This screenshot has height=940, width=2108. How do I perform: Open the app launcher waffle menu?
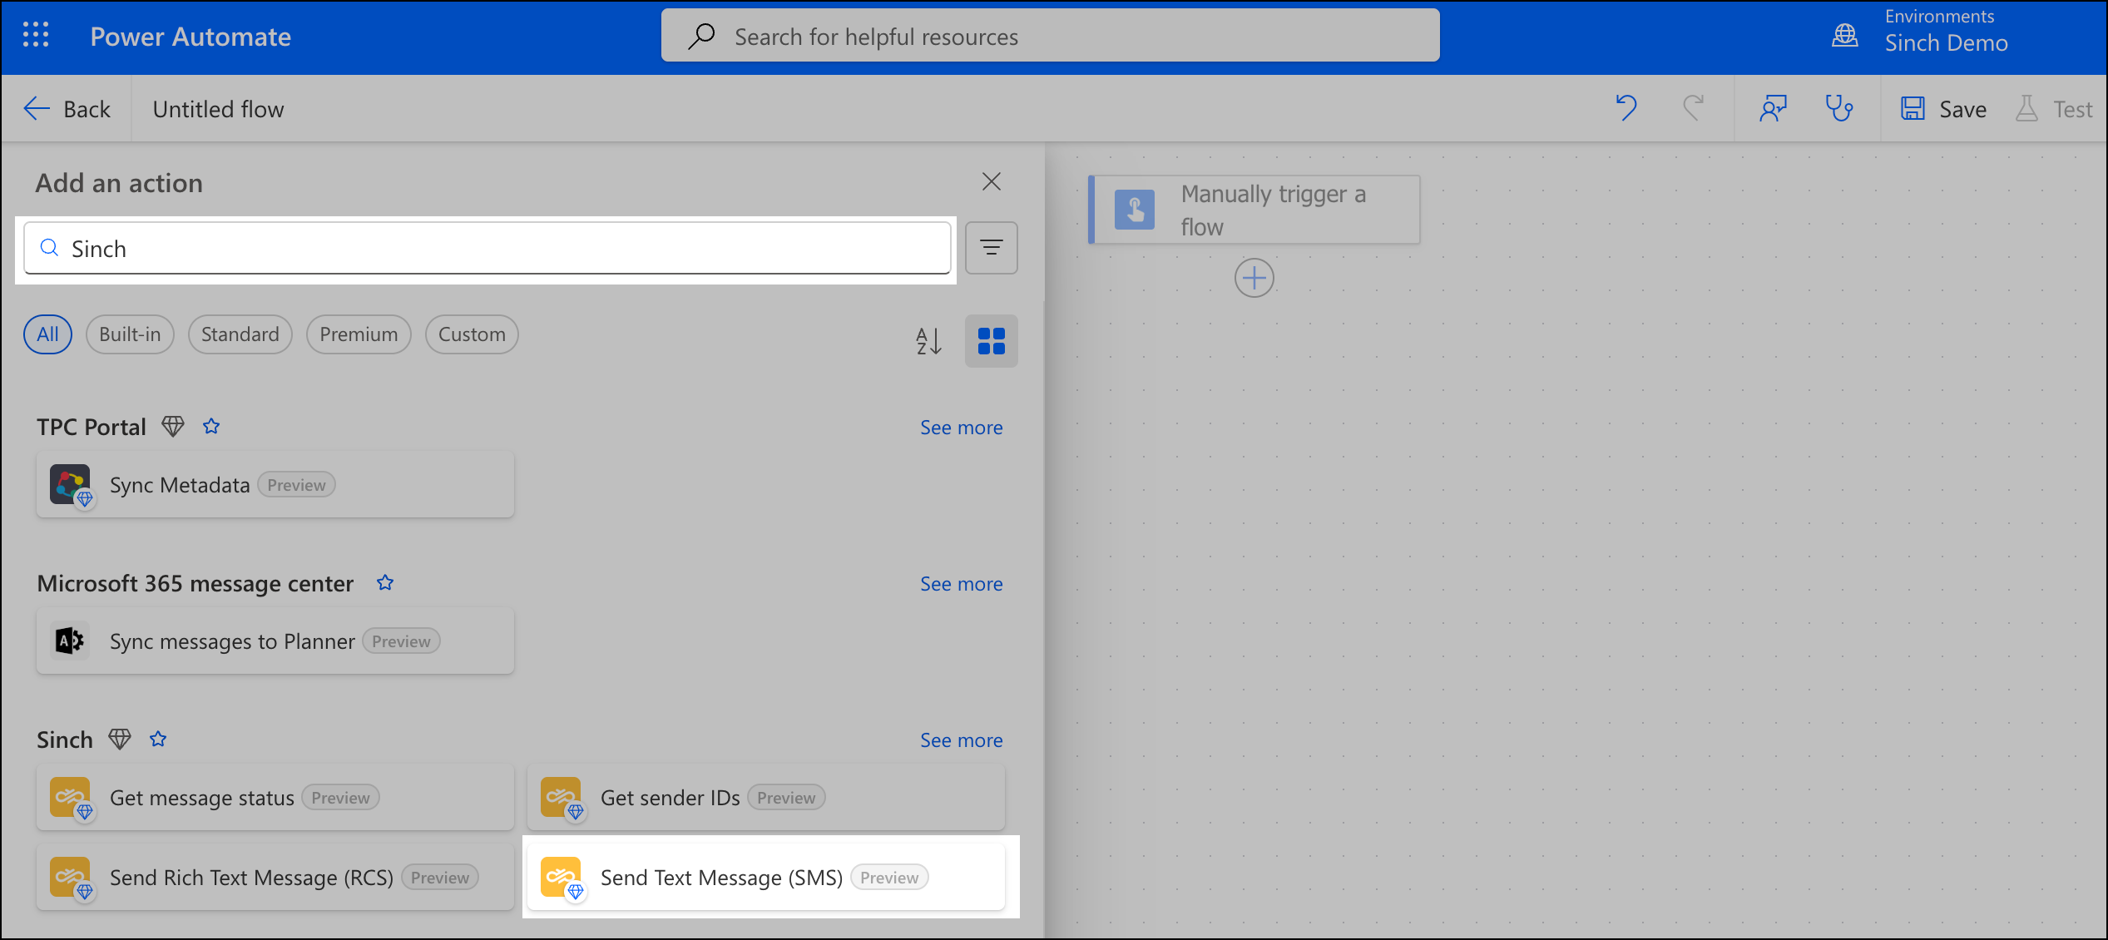36,36
